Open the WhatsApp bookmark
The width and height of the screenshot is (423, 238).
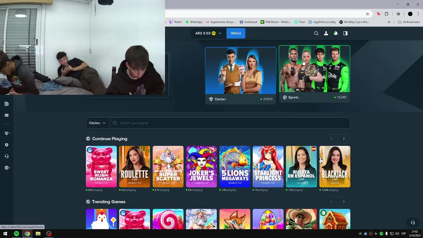(194, 22)
